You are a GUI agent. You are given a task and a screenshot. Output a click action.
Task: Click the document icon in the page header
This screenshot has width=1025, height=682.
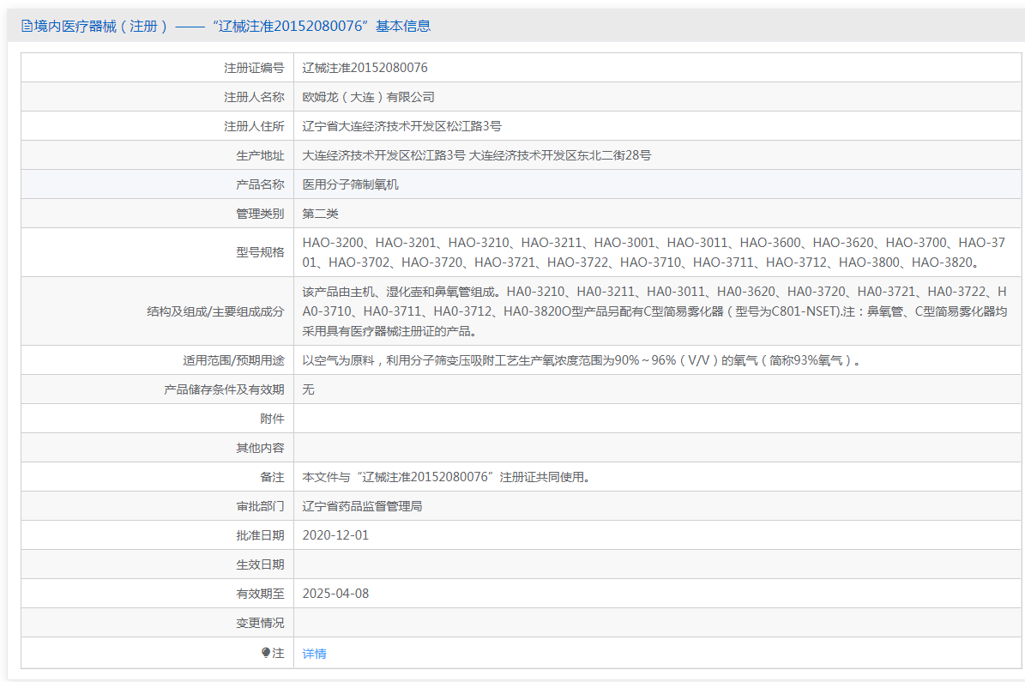pyautogui.click(x=27, y=27)
